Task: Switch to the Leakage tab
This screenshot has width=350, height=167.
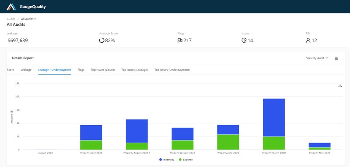Action: click(x=26, y=70)
